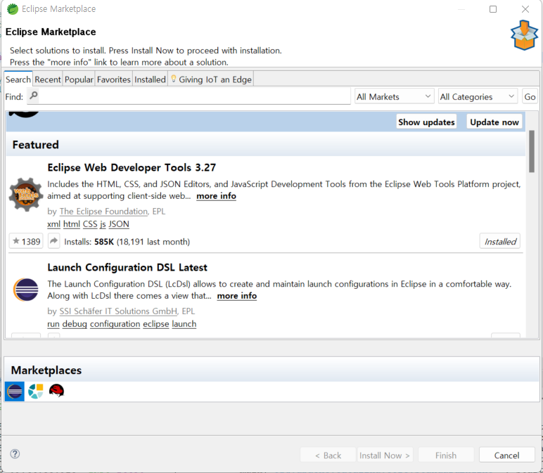Open the All Markets dropdown
The height and width of the screenshot is (473, 543).
tap(394, 96)
